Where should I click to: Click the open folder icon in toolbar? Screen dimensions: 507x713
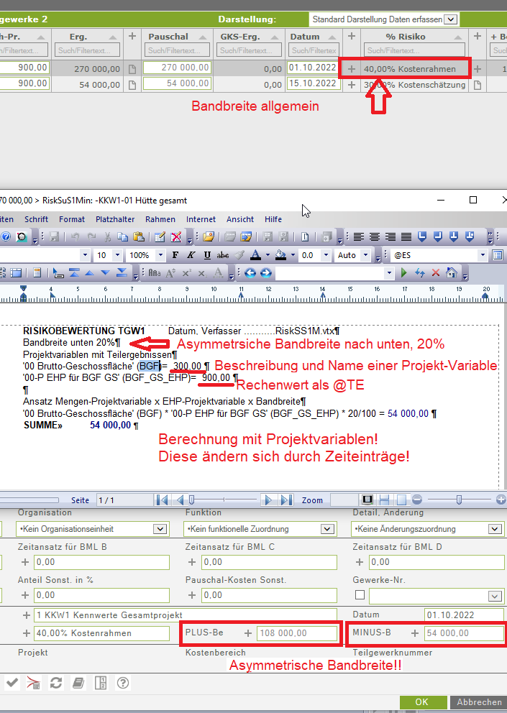(x=209, y=236)
